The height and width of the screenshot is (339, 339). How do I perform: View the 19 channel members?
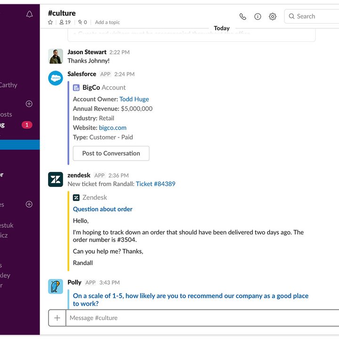coord(65,22)
